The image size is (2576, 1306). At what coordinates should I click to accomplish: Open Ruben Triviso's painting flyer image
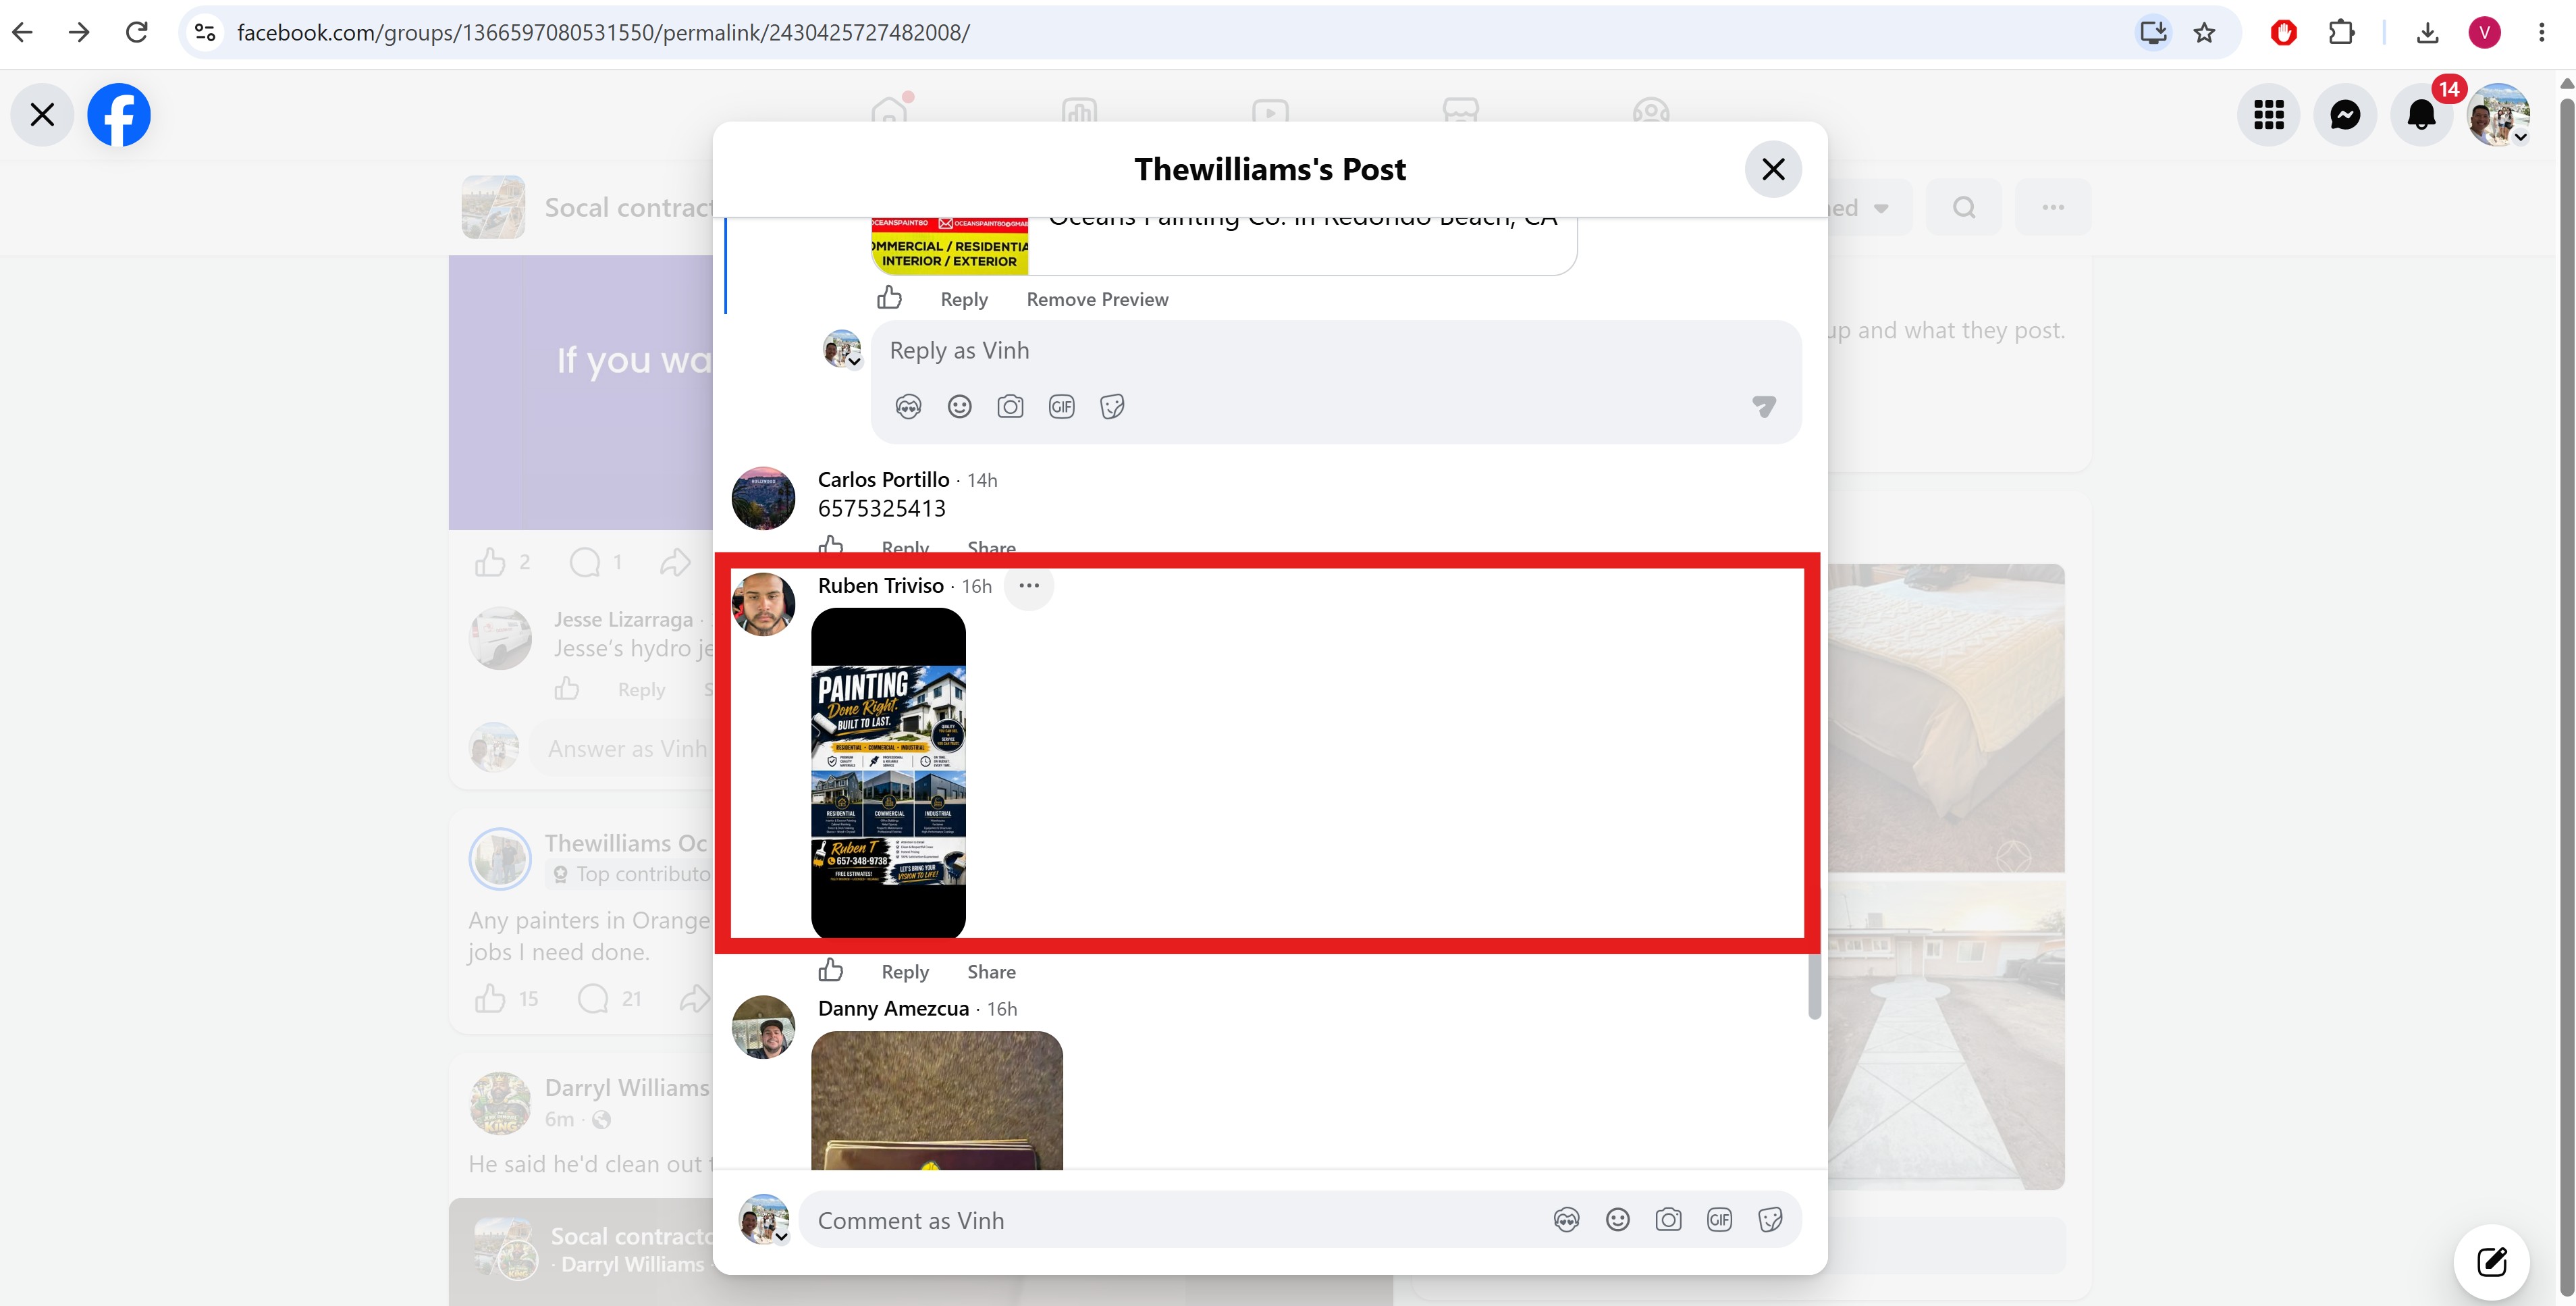[x=888, y=773]
